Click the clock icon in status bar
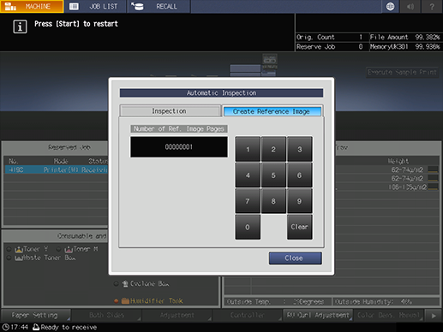The height and width of the screenshot is (332, 443). [x=5, y=327]
